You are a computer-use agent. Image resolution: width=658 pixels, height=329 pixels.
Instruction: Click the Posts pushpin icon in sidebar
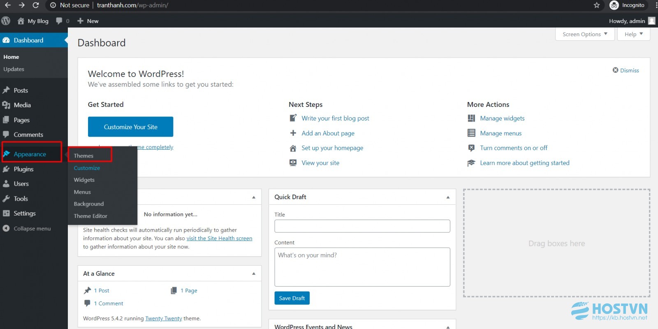[x=6, y=90]
